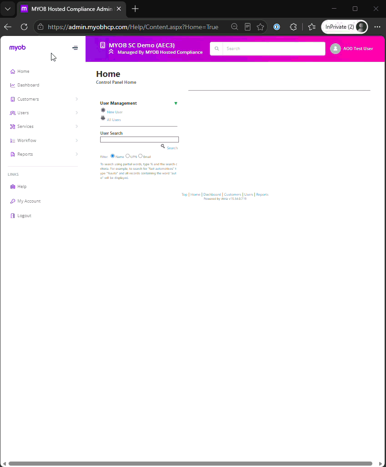Click the footer Reports link
The image size is (386, 467).
[262, 194]
